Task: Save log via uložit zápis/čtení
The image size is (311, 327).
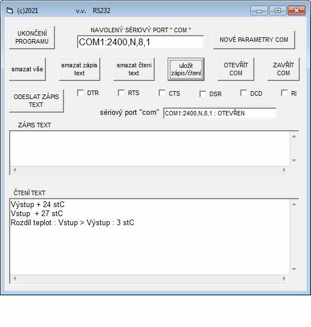Action: 186,69
